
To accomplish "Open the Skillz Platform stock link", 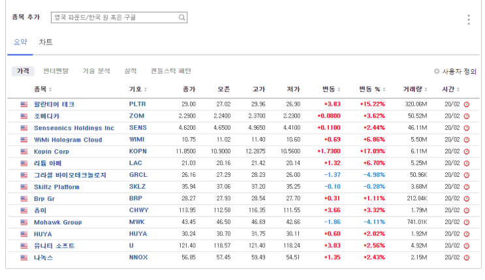I will coord(57,187).
